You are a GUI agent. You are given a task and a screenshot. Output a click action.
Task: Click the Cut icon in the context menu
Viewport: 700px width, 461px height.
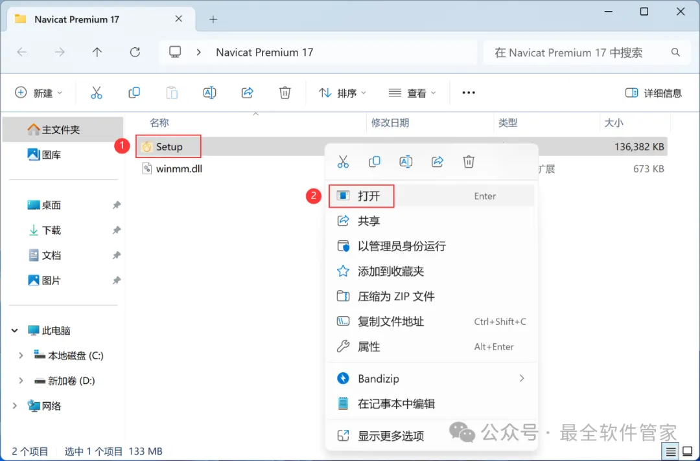pyautogui.click(x=343, y=161)
